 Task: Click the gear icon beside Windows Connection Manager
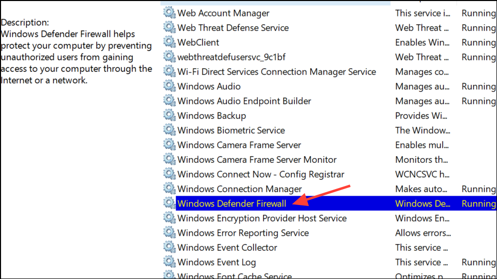[x=169, y=189]
